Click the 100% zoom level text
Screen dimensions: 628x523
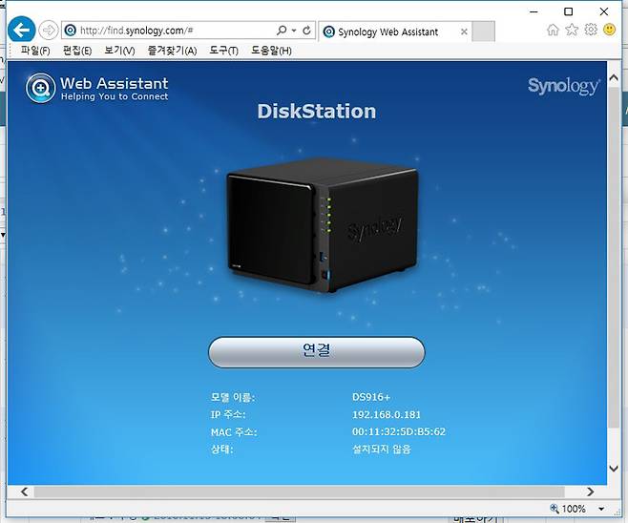click(x=574, y=509)
